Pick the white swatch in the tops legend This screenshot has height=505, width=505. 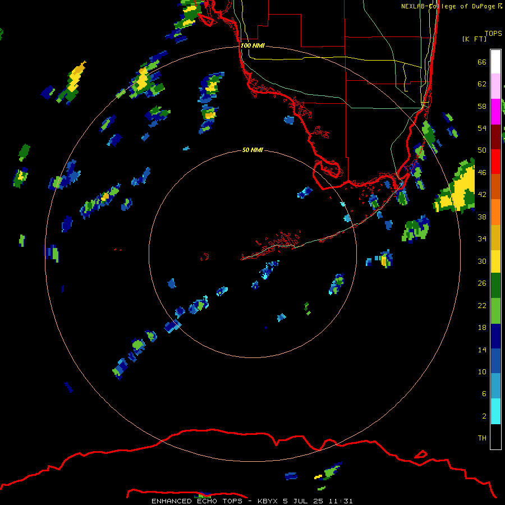[495, 62]
